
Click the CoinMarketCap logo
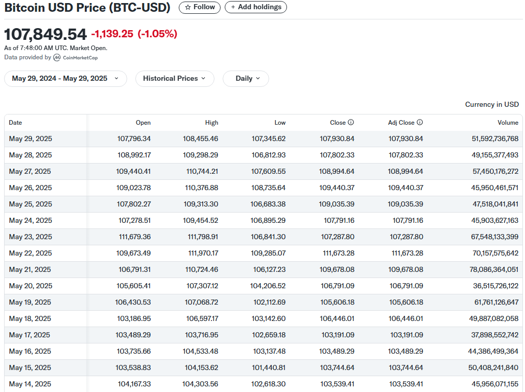click(x=76, y=57)
